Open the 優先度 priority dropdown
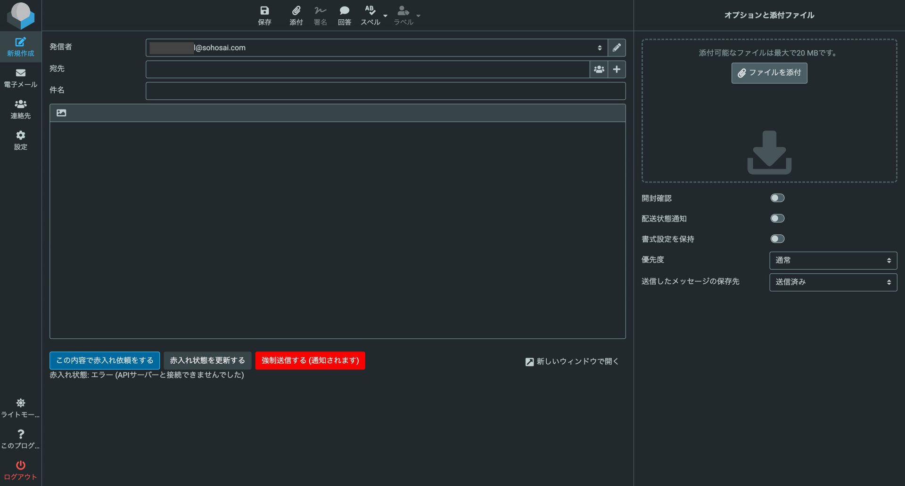The image size is (905, 486). [x=832, y=260]
